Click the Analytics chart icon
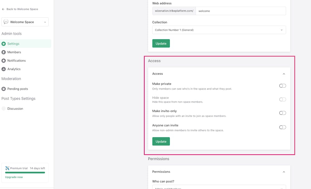This screenshot has width=311, height=189. (4, 69)
